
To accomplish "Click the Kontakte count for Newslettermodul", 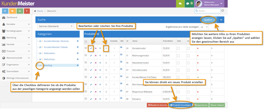I will click(114, 63).
